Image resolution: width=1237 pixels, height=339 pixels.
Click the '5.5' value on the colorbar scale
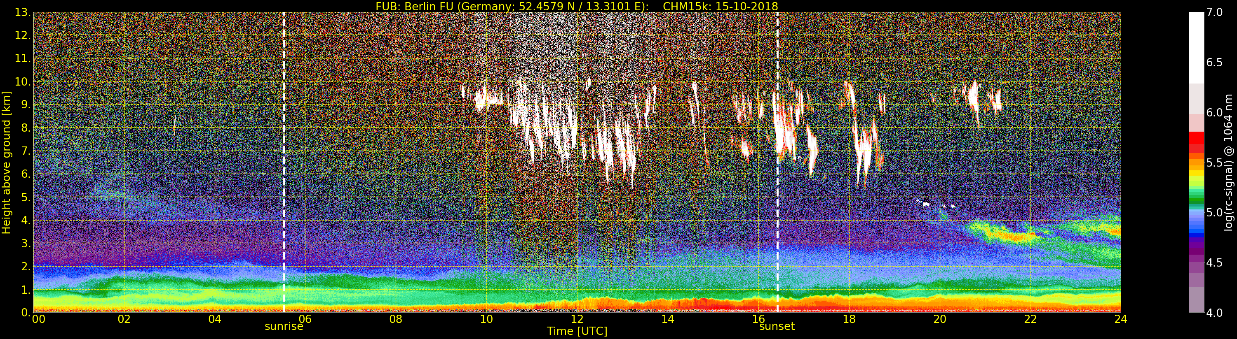click(1214, 163)
